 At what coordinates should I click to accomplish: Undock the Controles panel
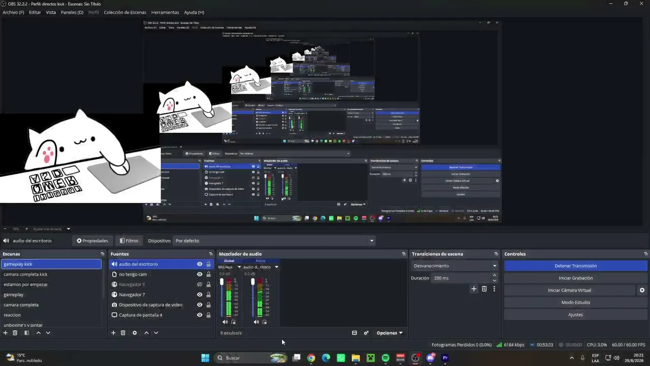click(645, 254)
